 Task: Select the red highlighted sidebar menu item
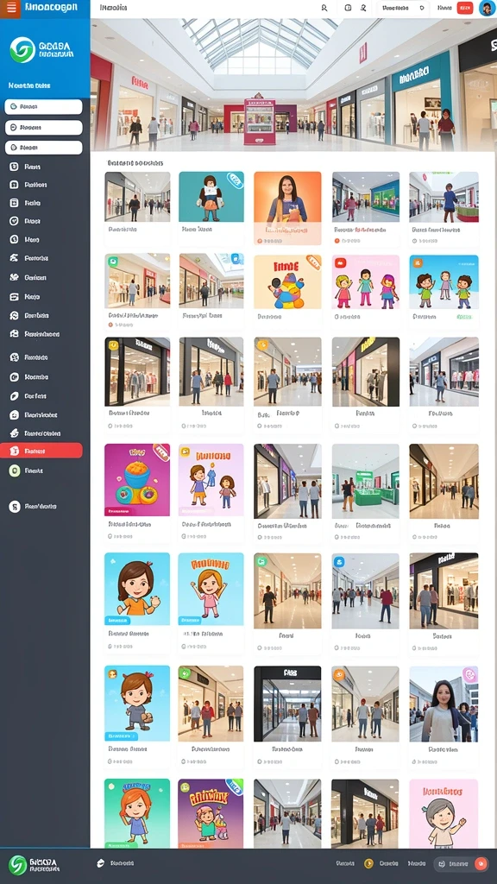tap(41, 451)
